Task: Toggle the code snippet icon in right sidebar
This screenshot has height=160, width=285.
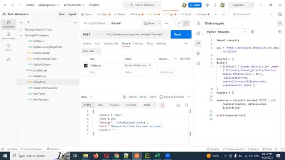Action: point(198,43)
